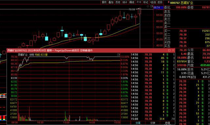Toggle the 成交量 volume legend
The width and height of the screenshot is (210, 125).
44,55
